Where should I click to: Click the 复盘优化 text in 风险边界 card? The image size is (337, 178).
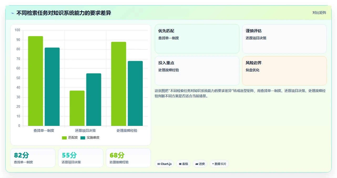253,70
